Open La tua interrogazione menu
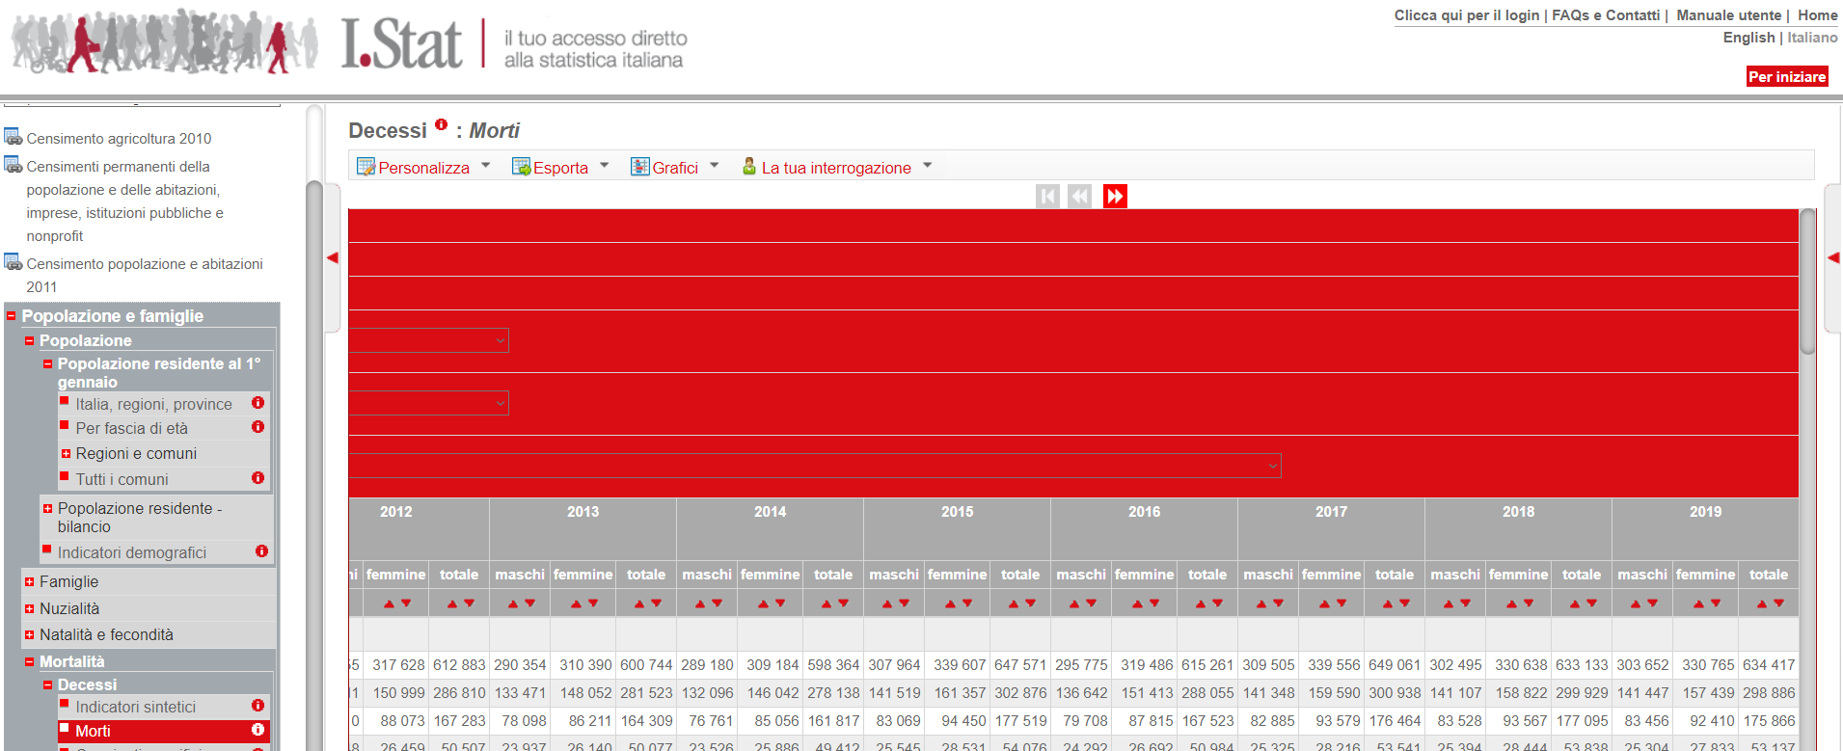1843x751 pixels. (835, 168)
